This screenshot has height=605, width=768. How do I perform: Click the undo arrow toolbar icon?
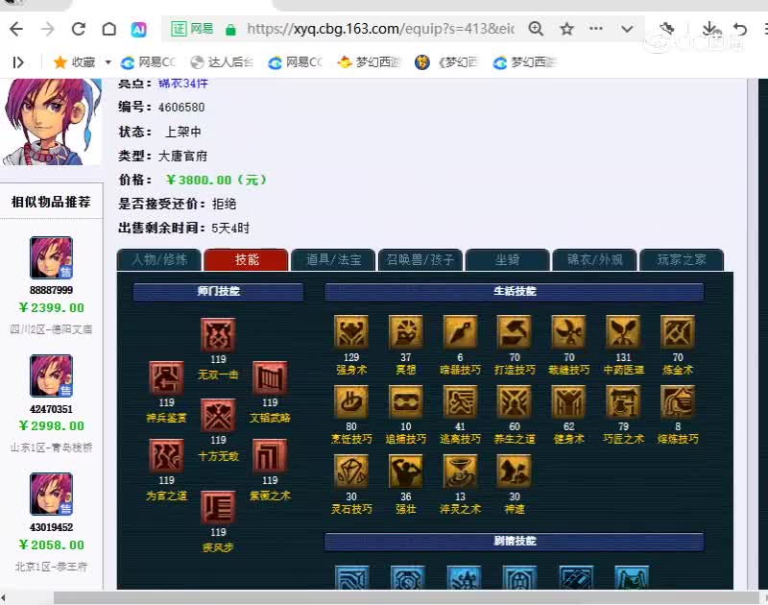point(740,29)
